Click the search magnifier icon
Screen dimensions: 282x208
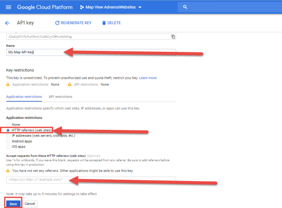pyautogui.click(x=185, y=7)
